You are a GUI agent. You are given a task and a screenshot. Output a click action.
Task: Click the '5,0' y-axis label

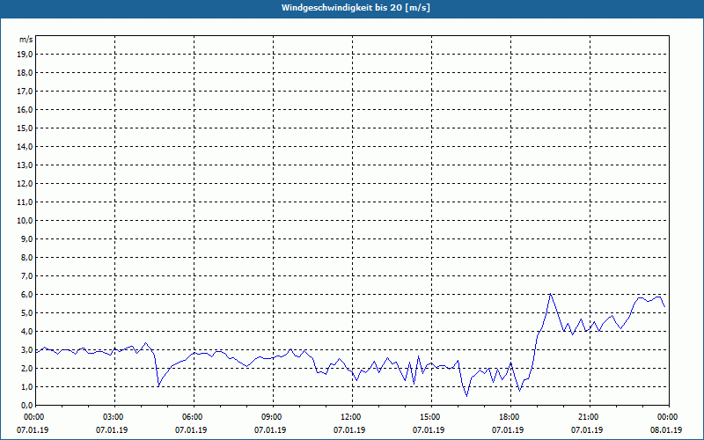[x=27, y=313]
